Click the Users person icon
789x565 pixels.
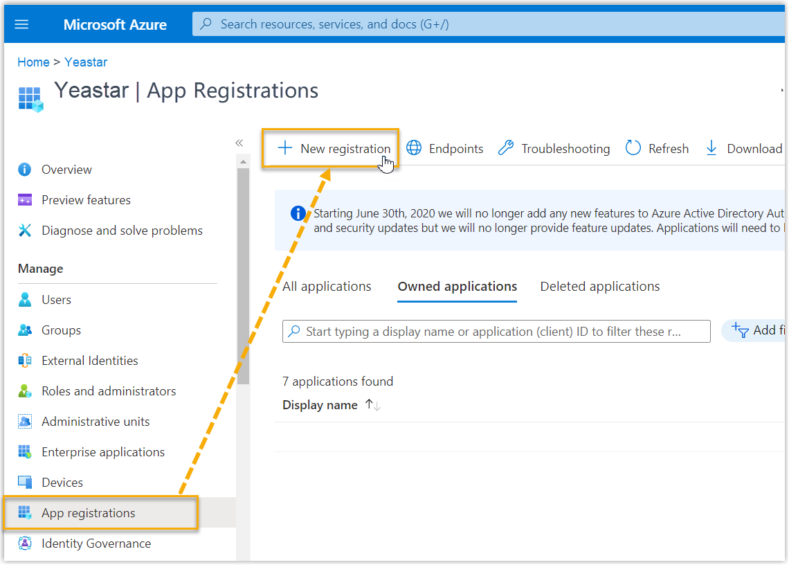coord(25,300)
